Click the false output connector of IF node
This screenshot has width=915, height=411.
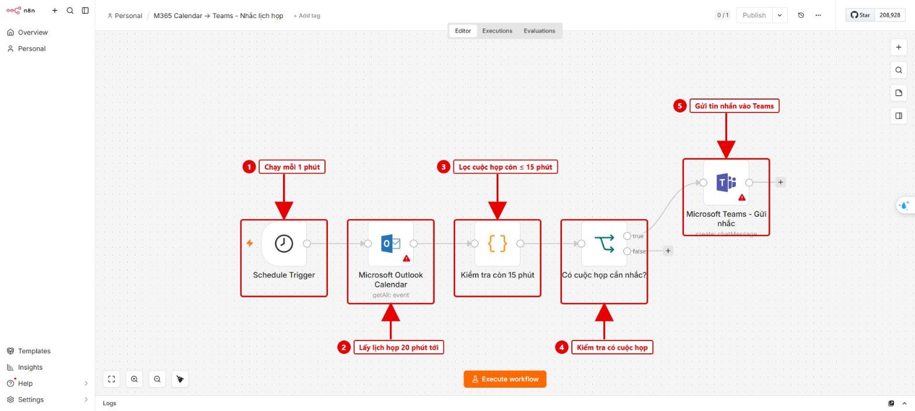(x=627, y=251)
